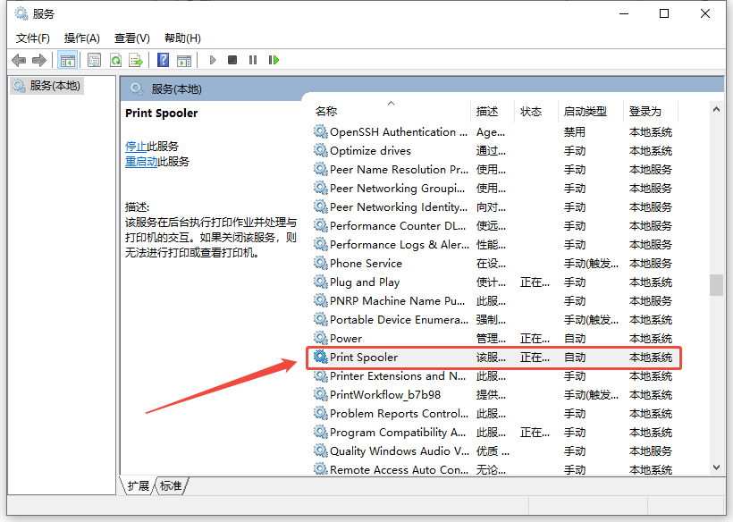Click the Restart Service toolbar icon
Screen dimensions: 733x522
(274, 60)
